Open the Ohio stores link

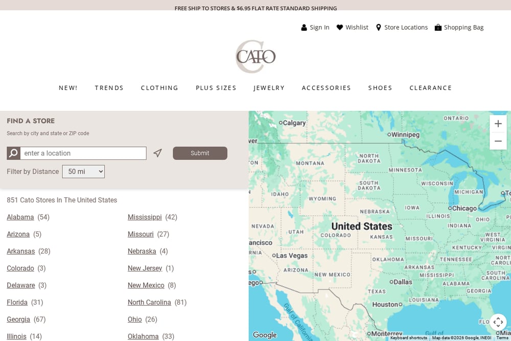tap(134, 320)
